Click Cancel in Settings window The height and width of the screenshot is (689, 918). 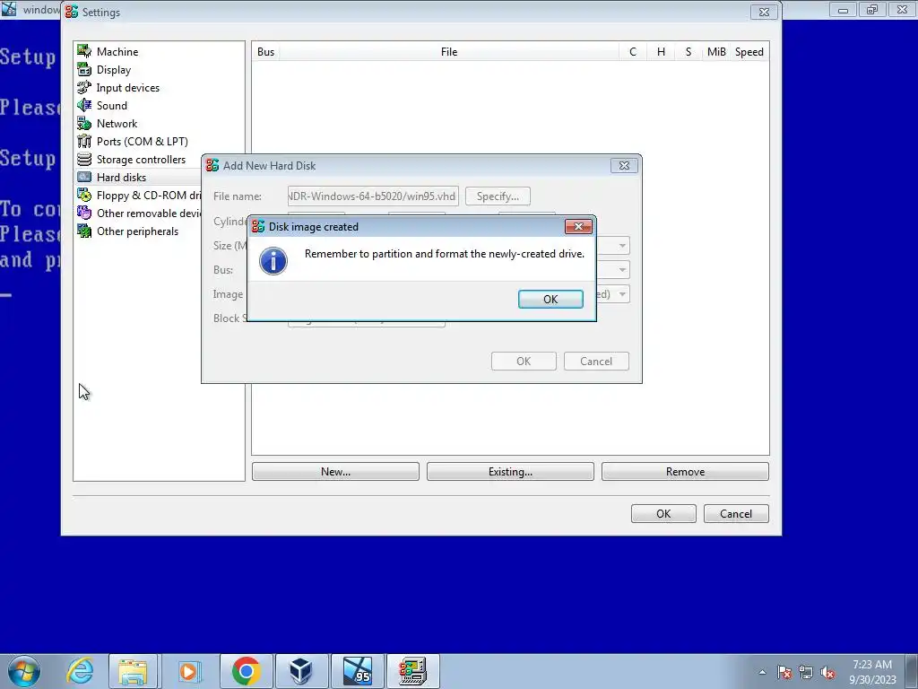coord(736,514)
